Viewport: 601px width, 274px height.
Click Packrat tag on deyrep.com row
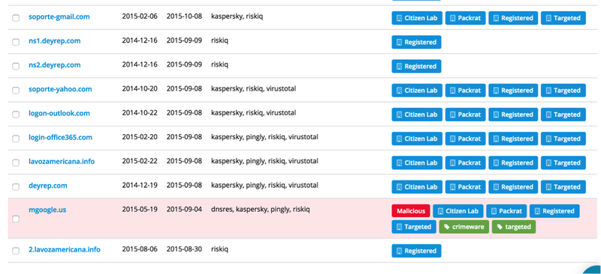coord(465,186)
